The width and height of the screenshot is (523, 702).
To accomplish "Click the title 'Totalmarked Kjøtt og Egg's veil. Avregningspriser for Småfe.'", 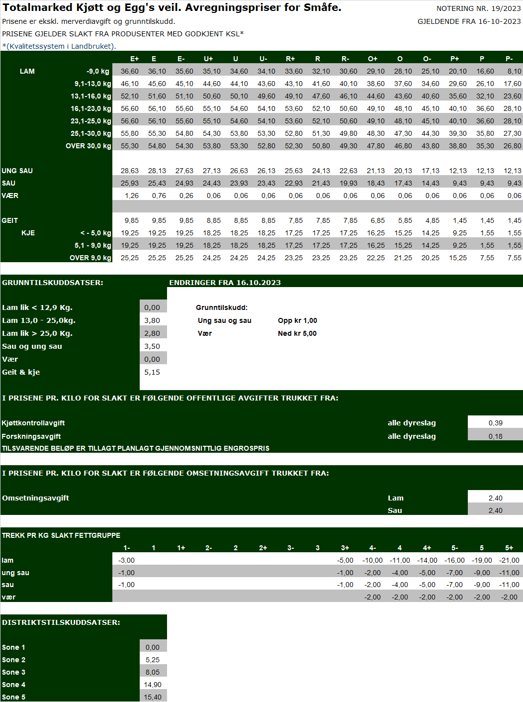I will click(x=172, y=7).
